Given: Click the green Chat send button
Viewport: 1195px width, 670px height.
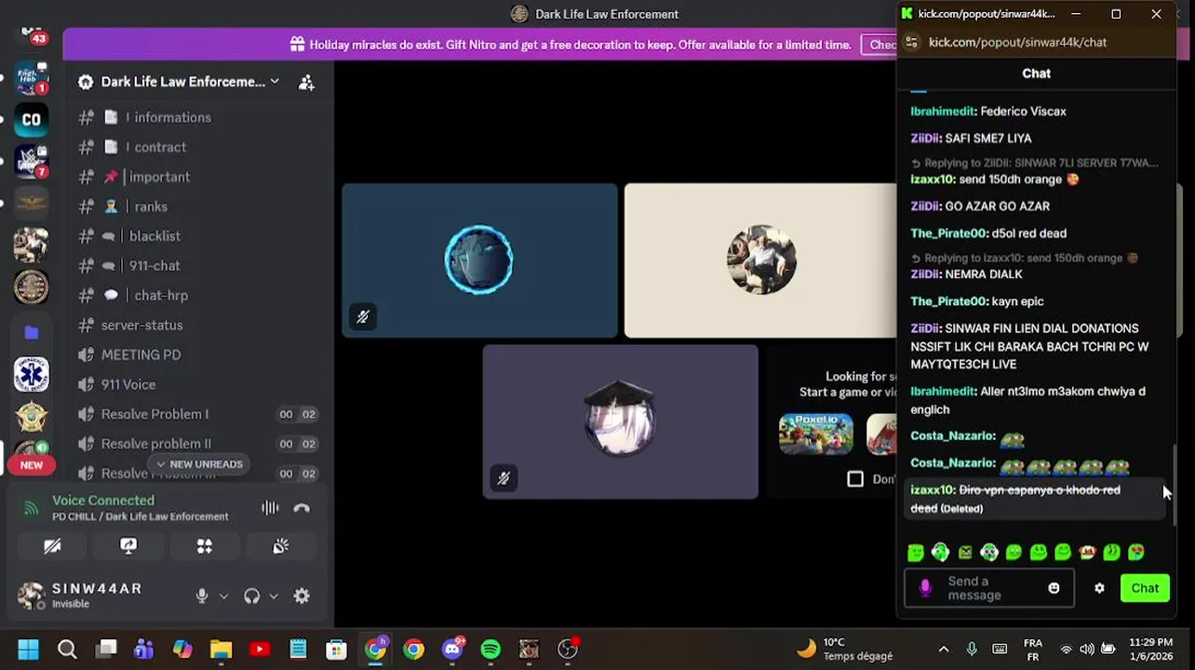Looking at the screenshot, I should (1145, 588).
